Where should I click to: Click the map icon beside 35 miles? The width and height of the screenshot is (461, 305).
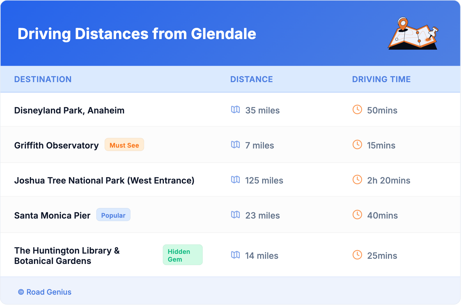coord(235,109)
